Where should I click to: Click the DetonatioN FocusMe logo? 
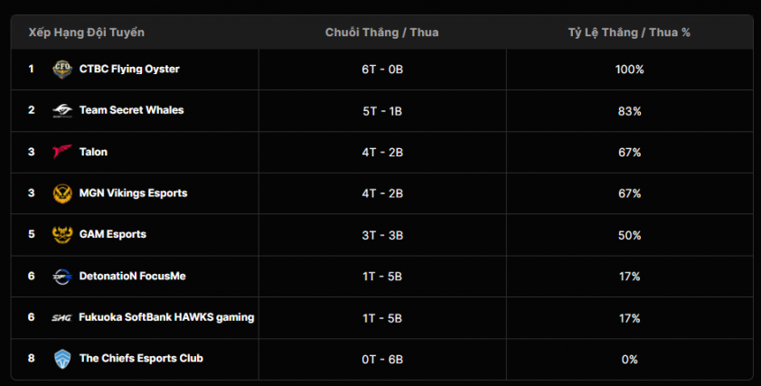(x=62, y=276)
